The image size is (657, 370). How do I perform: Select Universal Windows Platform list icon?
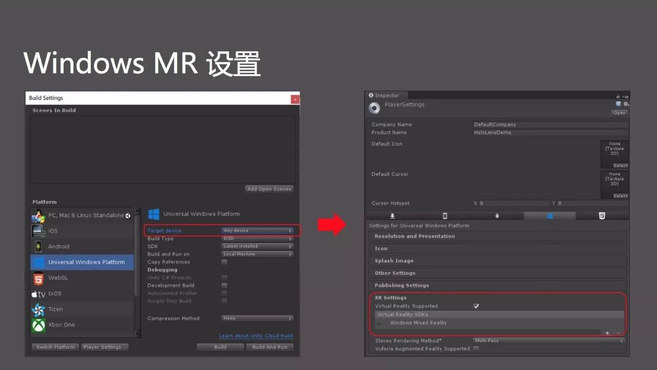click(38, 262)
